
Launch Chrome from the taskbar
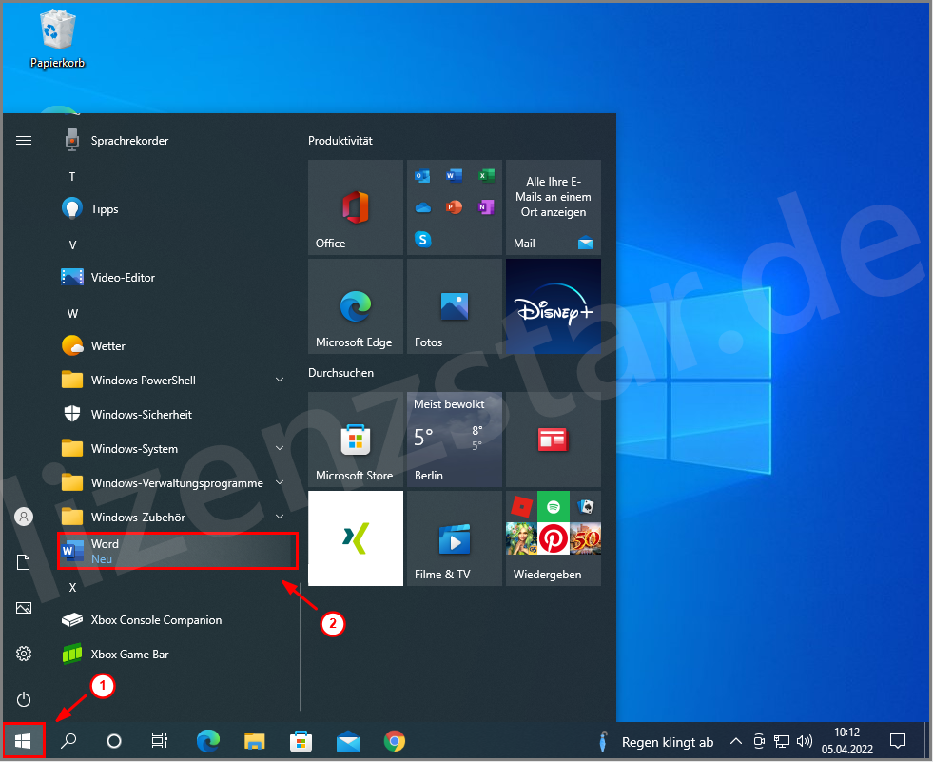point(395,741)
